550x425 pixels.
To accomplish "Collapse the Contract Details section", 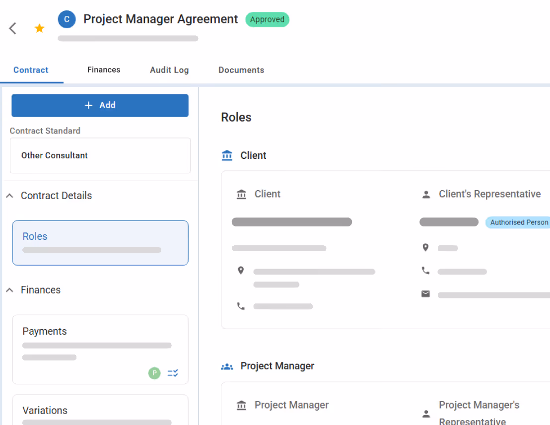I will (x=9, y=196).
